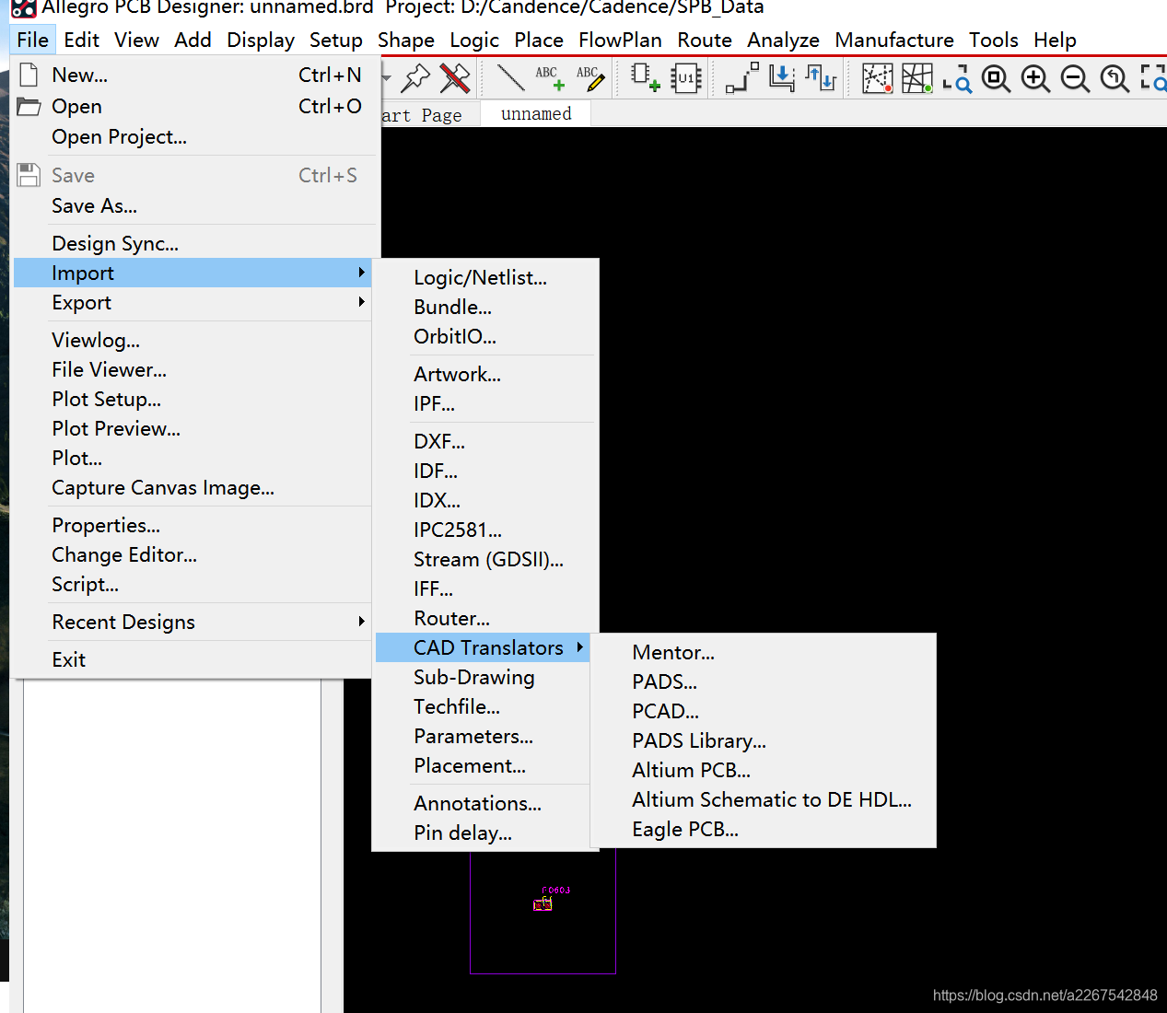This screenshot has width=1167, height=1013.
Task: Open the Edit menu
Action: tap(81, 40)
